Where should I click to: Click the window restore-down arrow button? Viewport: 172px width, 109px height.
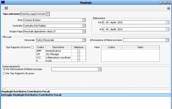(161, 2)
